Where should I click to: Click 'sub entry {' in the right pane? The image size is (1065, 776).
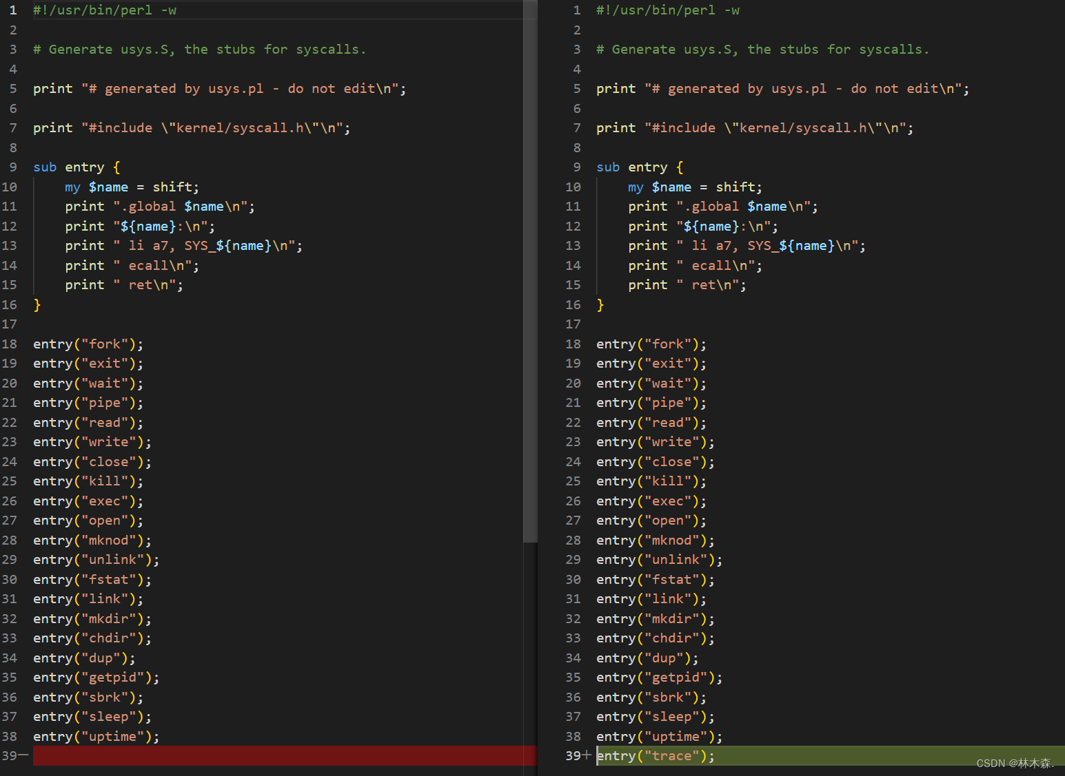click(x=640, y=167)
